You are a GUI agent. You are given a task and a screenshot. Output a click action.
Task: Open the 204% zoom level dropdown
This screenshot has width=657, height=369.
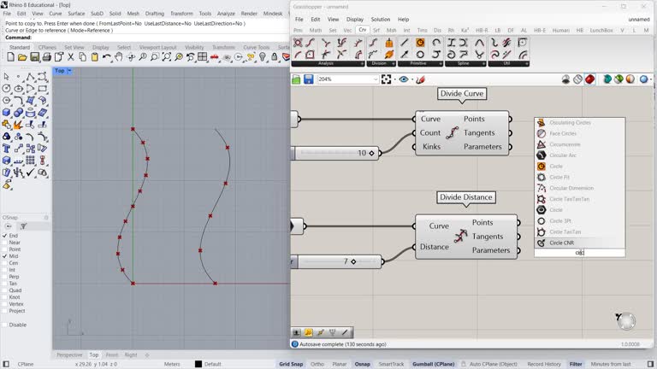(x=375, y=79)
